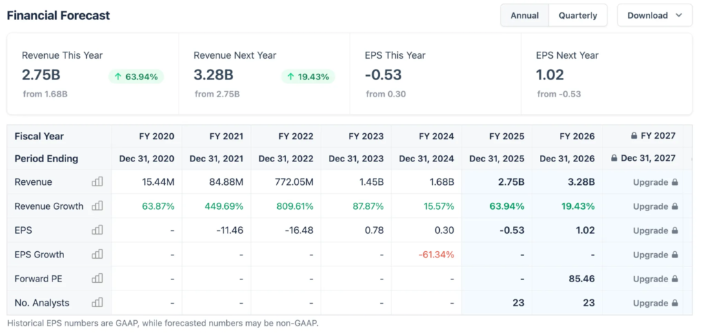Click Upgrade in the Revenue Growth row

(x=650, y=206)
